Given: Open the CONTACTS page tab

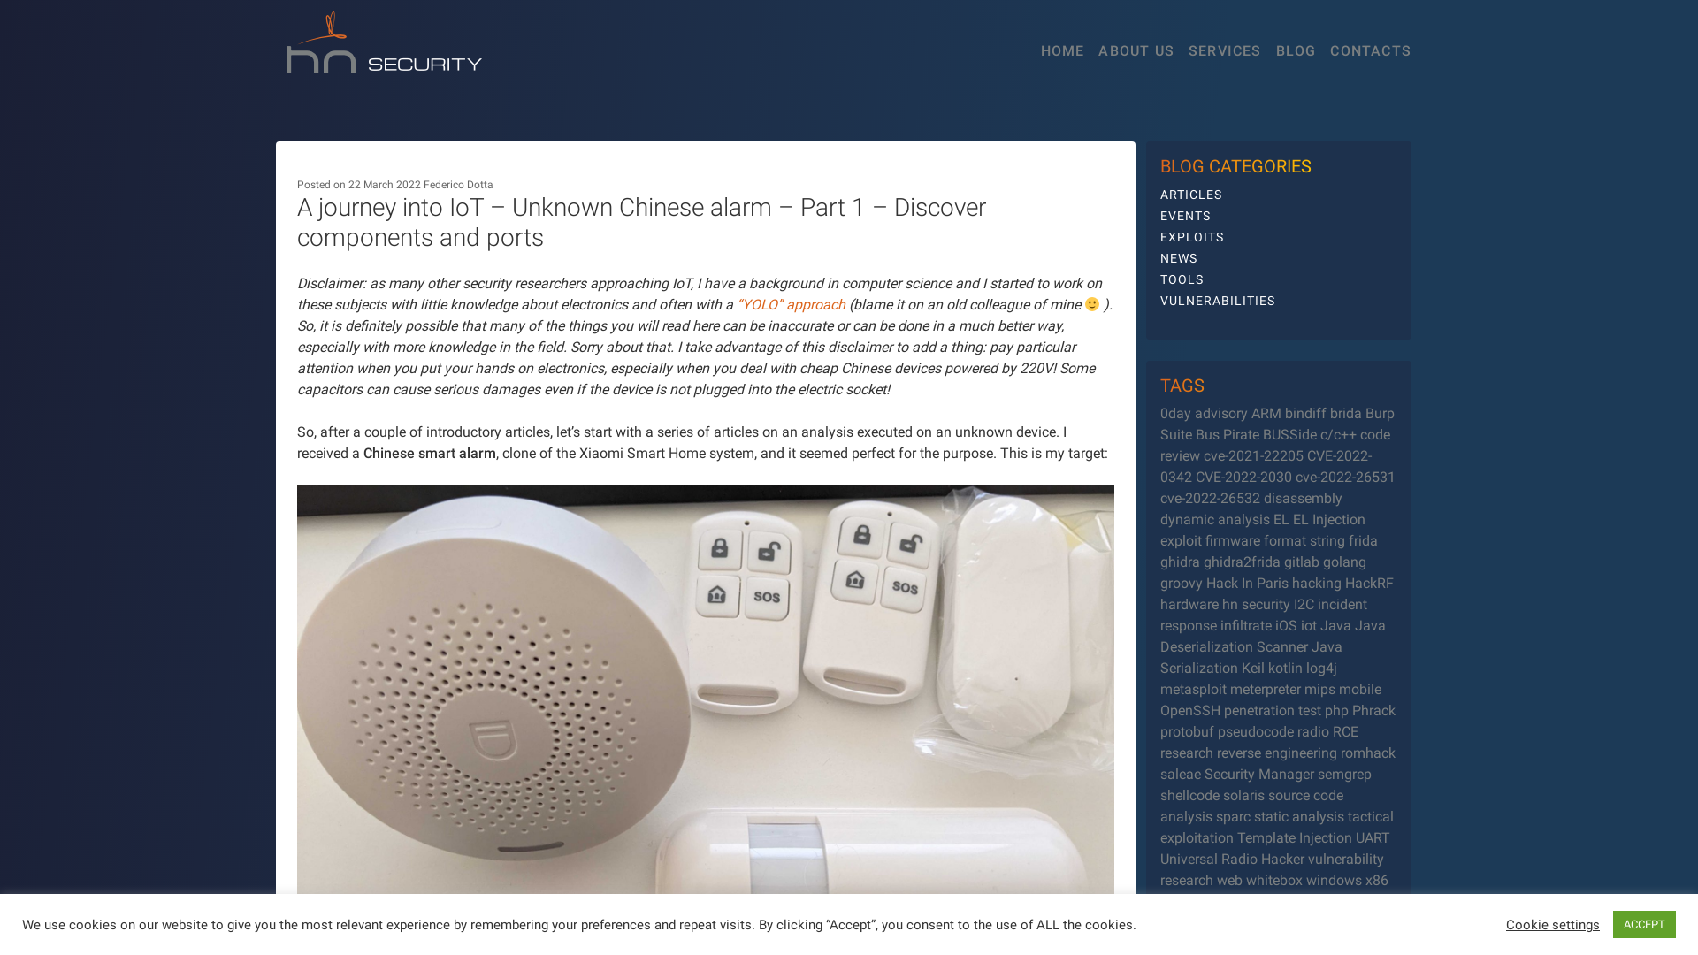Looking at the screenshot, I should pyautogui.click(x=1370, y=50).
